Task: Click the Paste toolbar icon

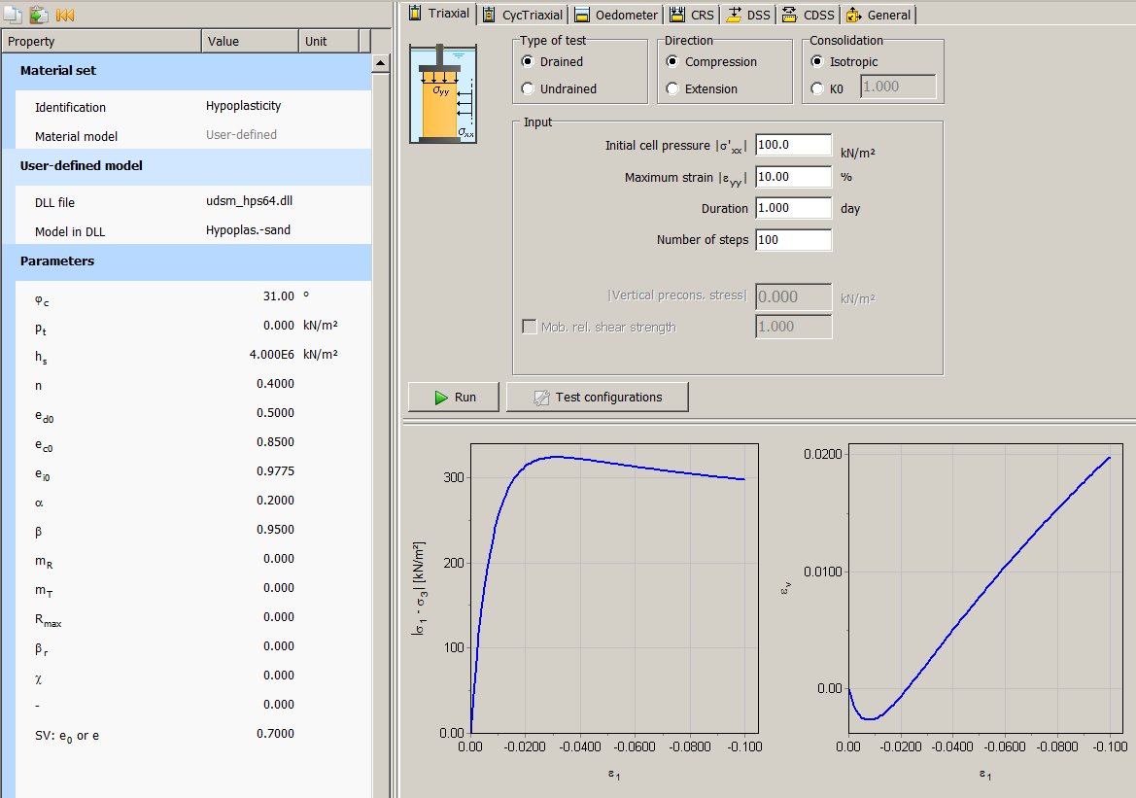Action: coord(37,15)
